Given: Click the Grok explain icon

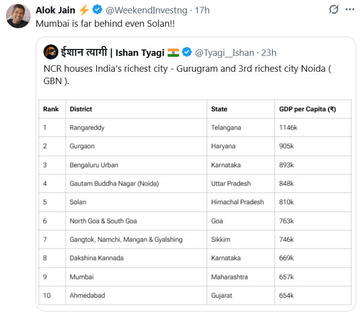Looking at the screenshot, I should (334, 9).
